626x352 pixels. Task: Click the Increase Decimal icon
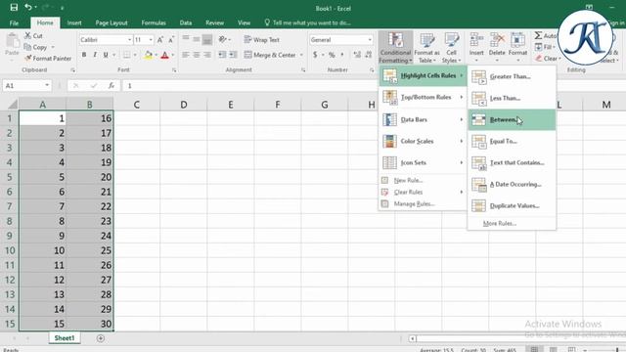[x=357, y=55]
